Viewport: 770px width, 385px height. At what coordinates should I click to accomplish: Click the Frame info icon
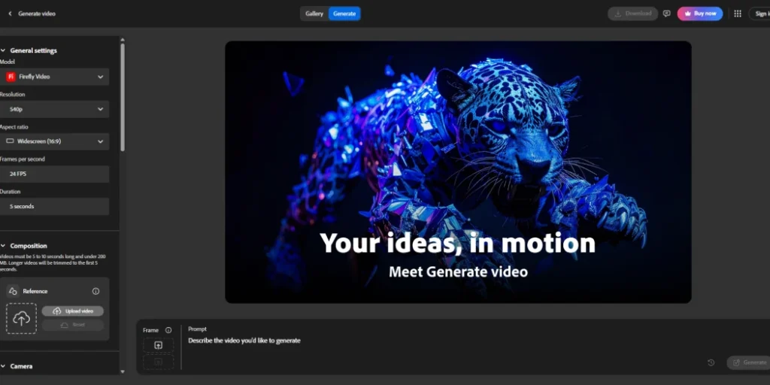tap(168, 330)
